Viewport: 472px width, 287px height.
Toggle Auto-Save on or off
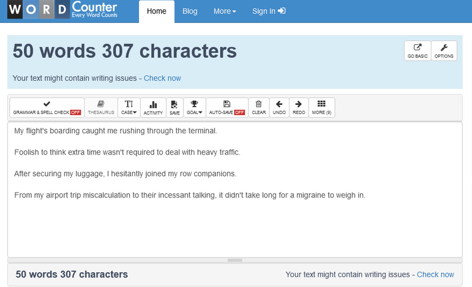click(x=227, y=107)
